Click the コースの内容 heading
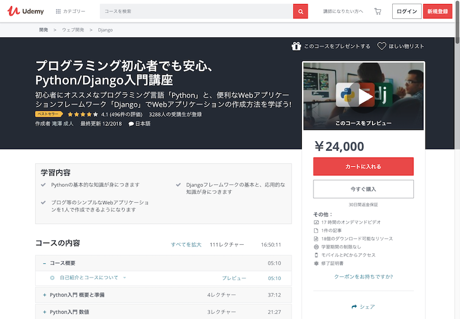Image resolution: width=460 pixels, height=319 pixels. click(58, 243)
